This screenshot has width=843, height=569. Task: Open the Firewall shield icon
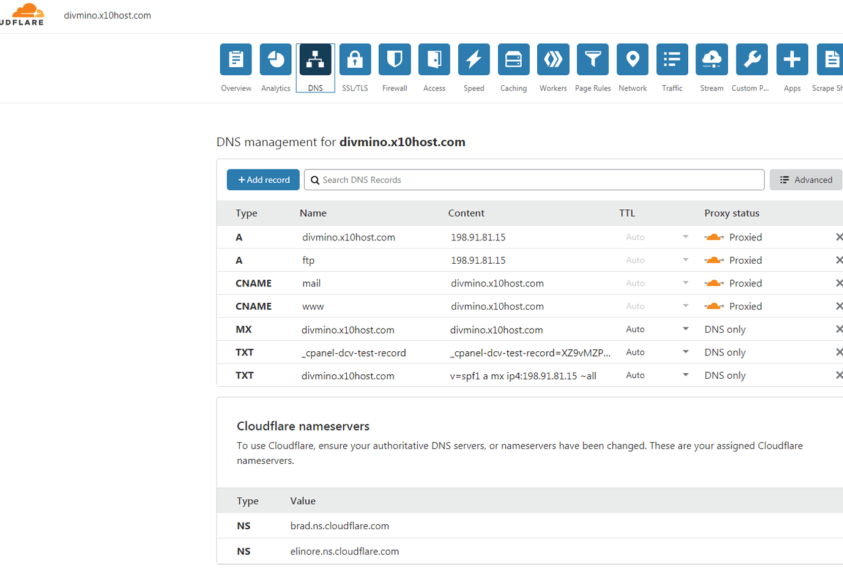tap(395, 59)
